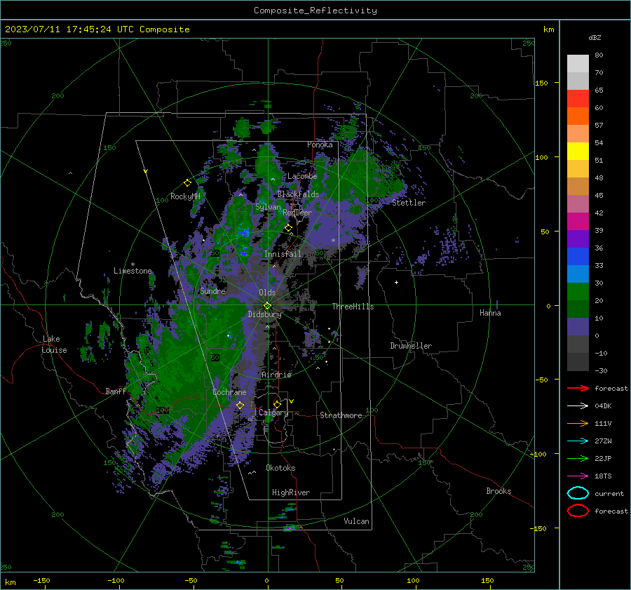Click the white 04DK arrow icon
The width and height of the screenshot is (631, 590).
tap(578, 405)
